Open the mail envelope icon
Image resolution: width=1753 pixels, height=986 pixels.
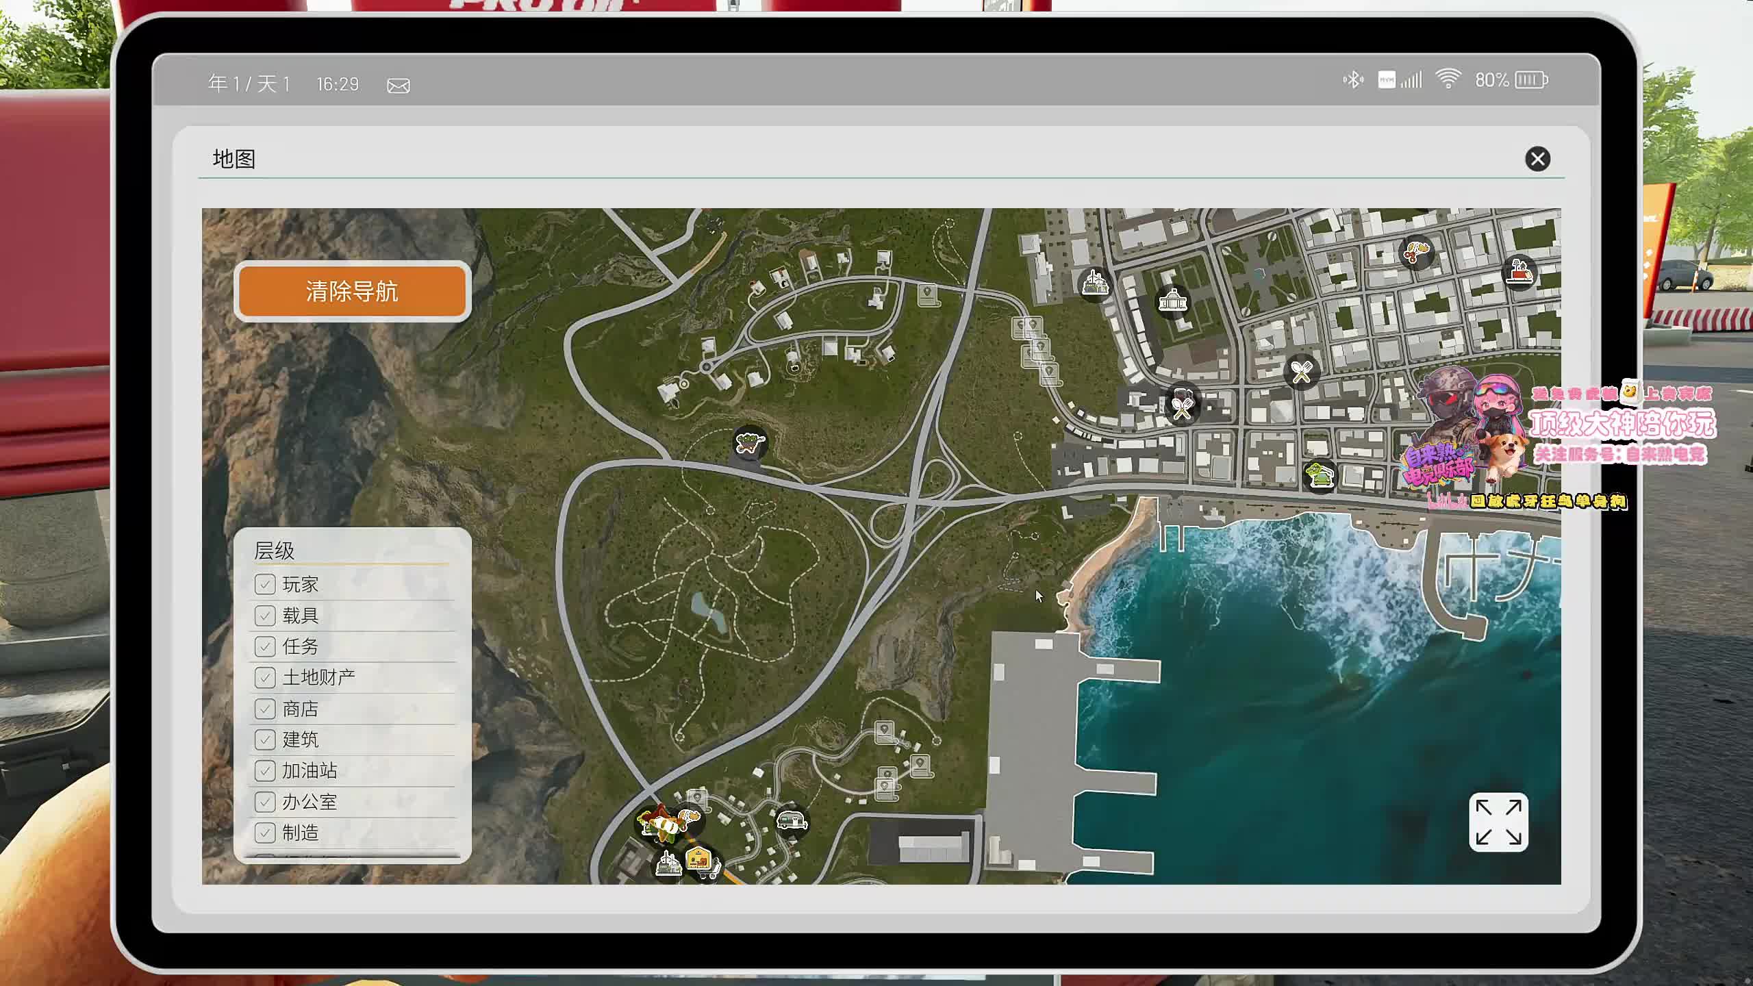tap(398, 86)
